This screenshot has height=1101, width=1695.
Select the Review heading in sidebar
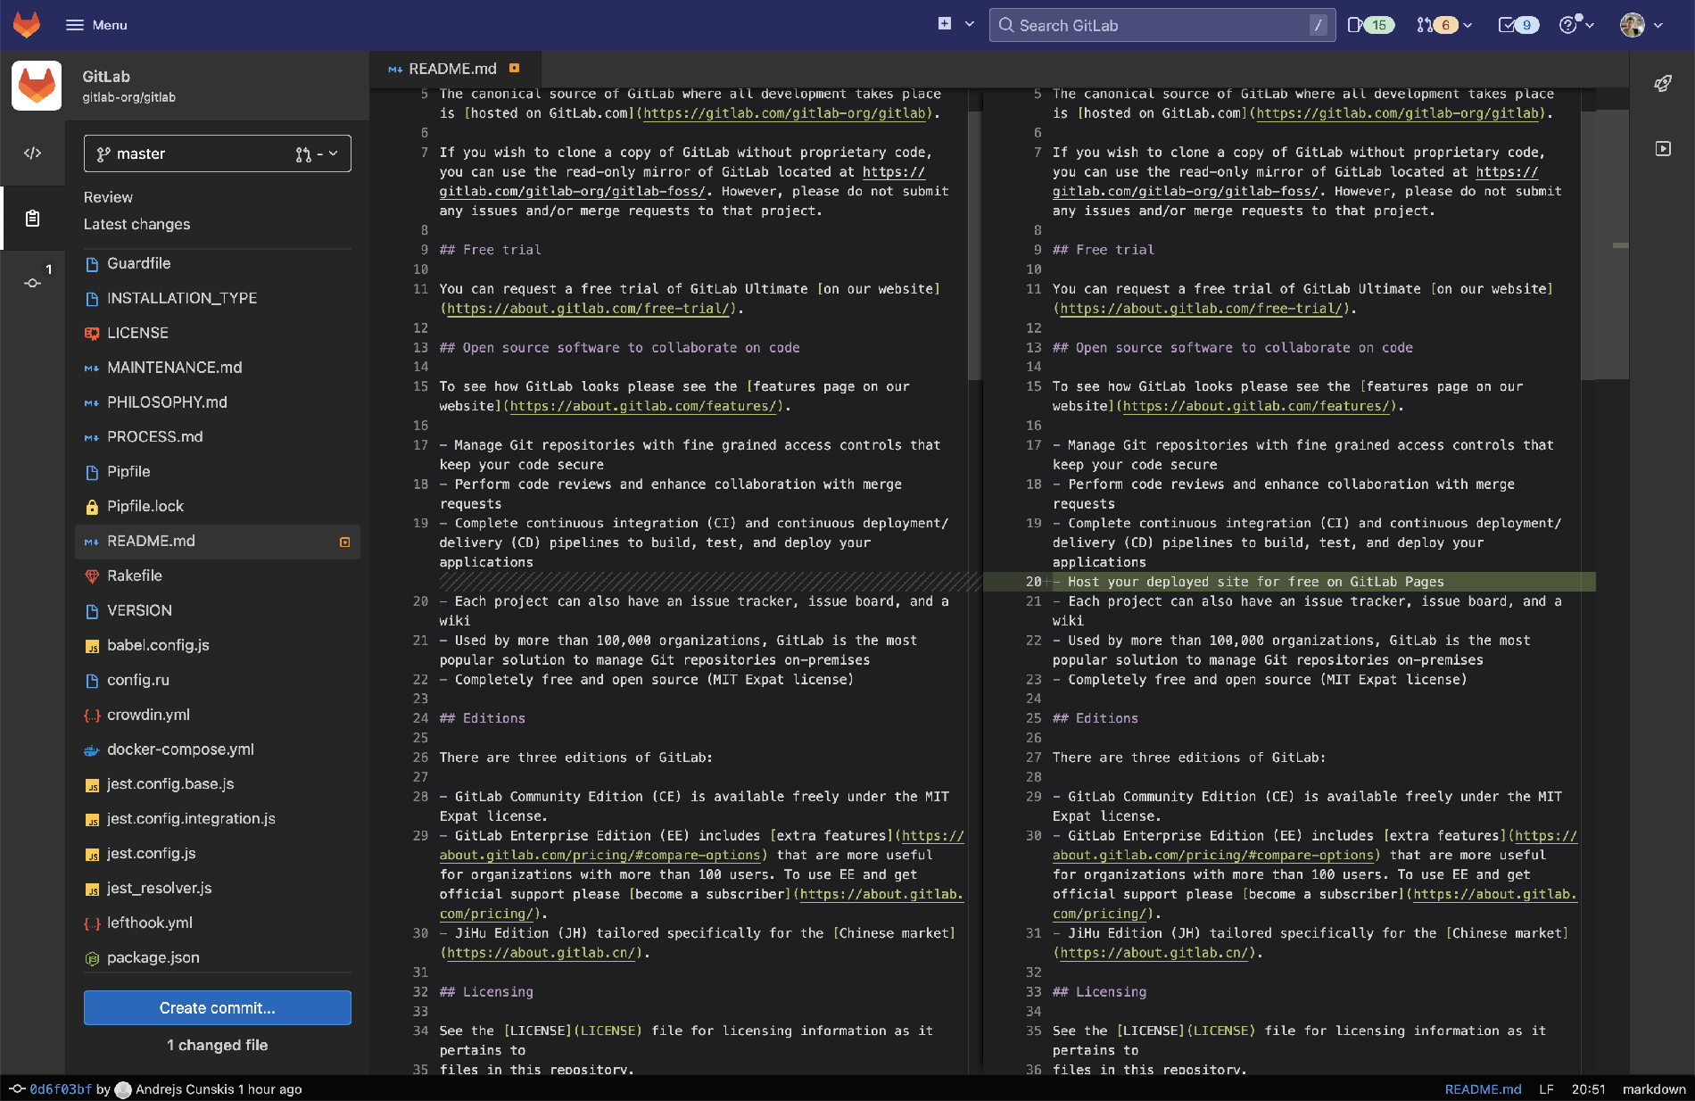pyautogui.click(x=108, y=197)
